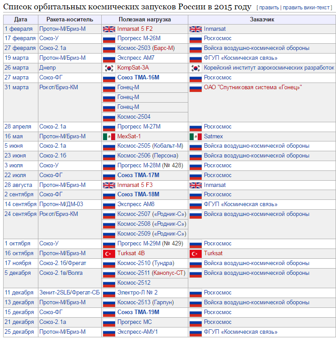
Task: Click Russian flag beside Космос-2510 (Тундра)
Action: coord(109,264)
